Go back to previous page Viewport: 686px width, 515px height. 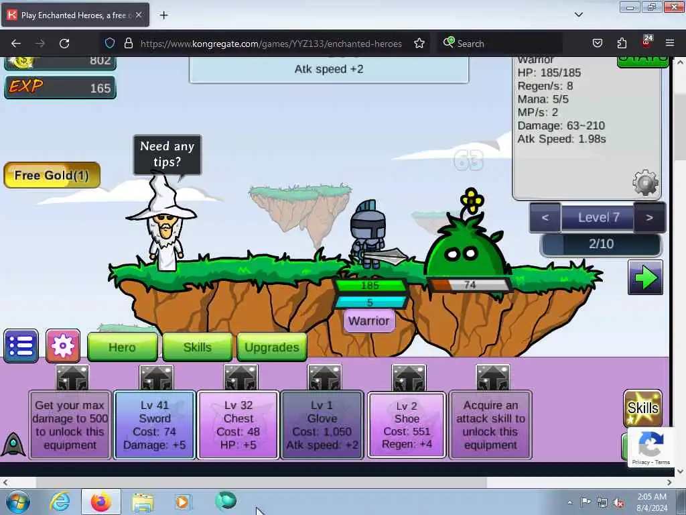click(x=16, y=44)
